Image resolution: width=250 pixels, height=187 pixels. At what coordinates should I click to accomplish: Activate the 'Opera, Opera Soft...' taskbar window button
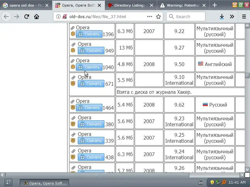click(x=44, y=183)
